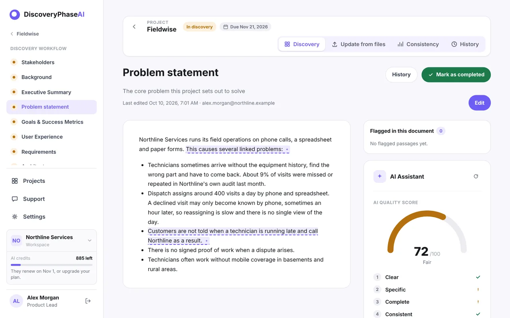Click the calendar icon in due date chip
Image resolution: width=510 pixels, height=318 pixels.
(226, 27)
